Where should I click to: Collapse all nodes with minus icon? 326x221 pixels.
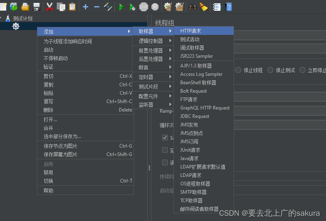97,7
